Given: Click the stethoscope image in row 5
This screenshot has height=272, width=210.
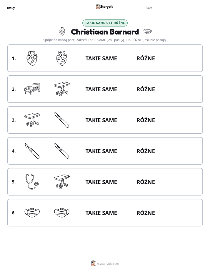Looking at the screenshot, I should [x=32, y=182].
